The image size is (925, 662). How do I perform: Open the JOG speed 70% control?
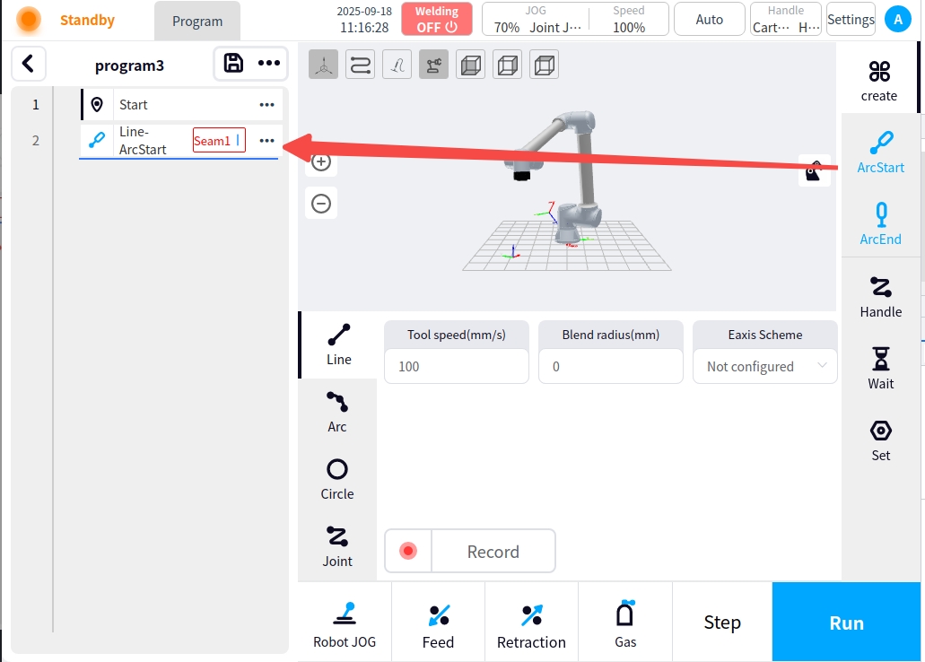[506, 27]
